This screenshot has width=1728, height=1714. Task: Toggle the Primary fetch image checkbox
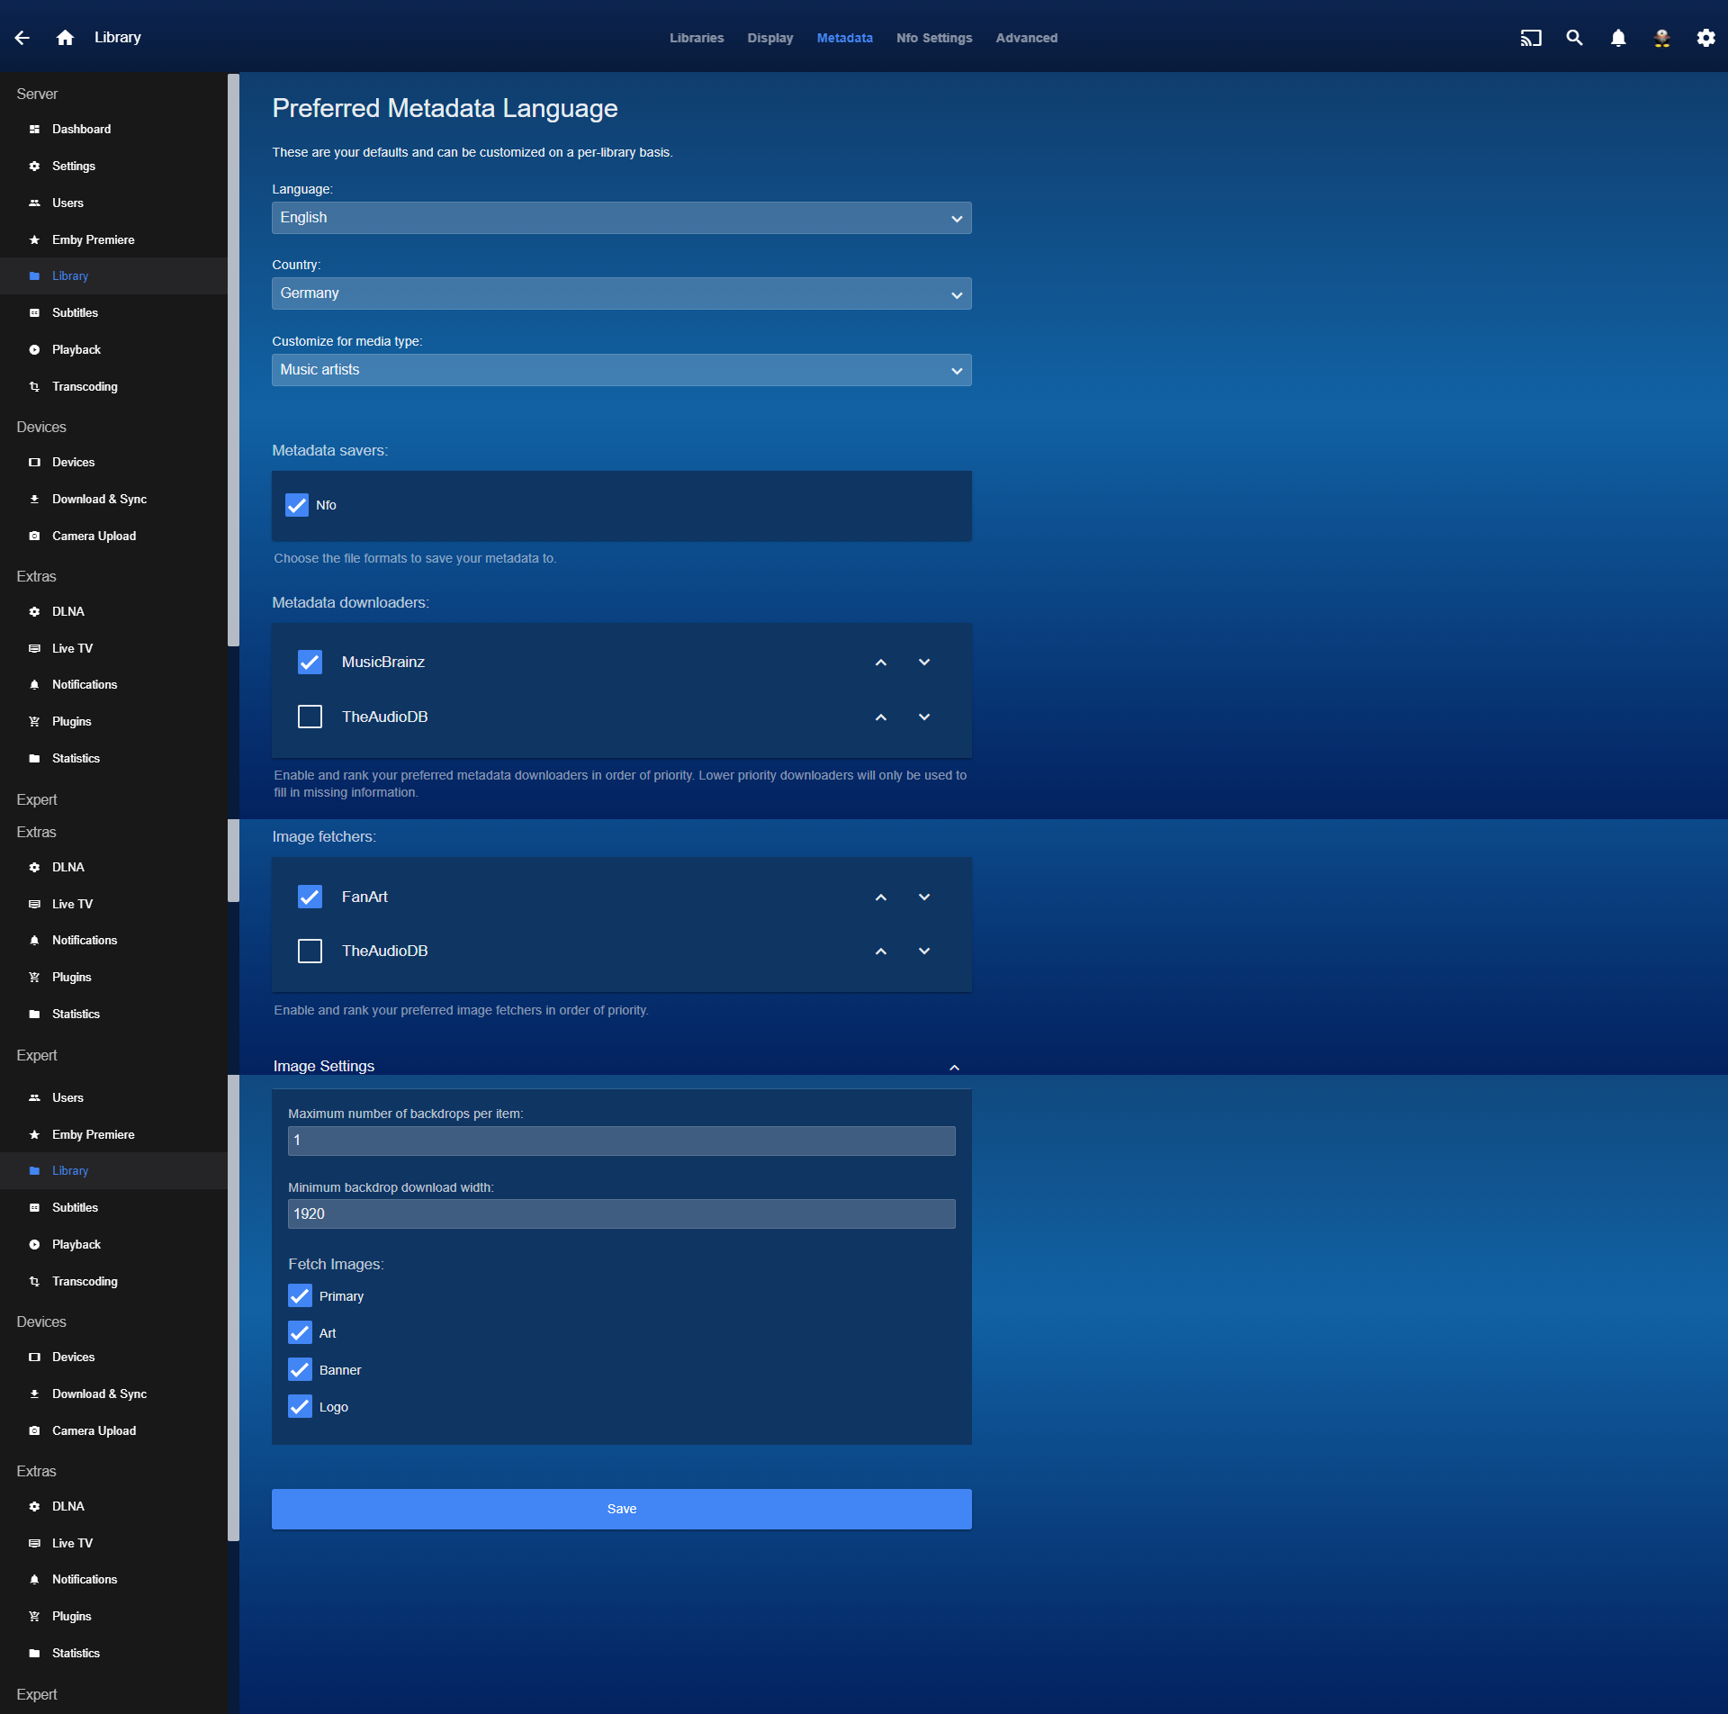pyautogui.click(x=300, y=1296)
